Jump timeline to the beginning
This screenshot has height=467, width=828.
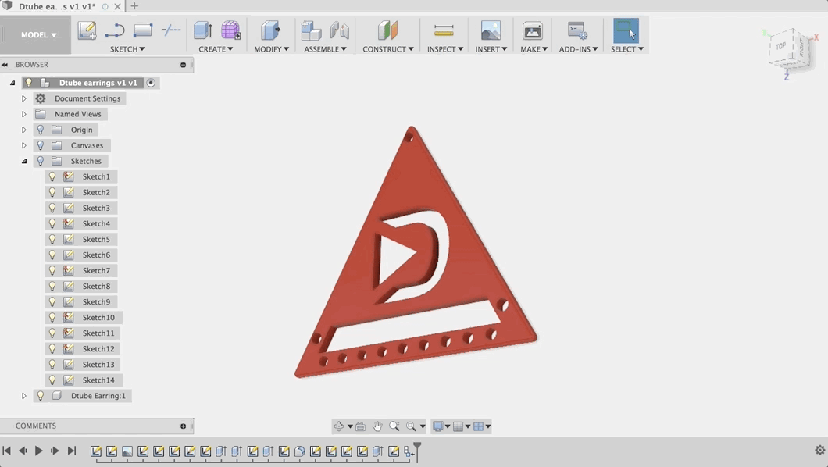(x=7, y=451)
